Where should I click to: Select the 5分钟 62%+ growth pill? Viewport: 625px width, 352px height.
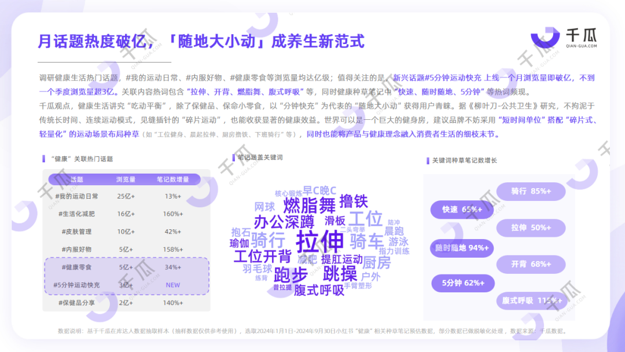(463, 283)
